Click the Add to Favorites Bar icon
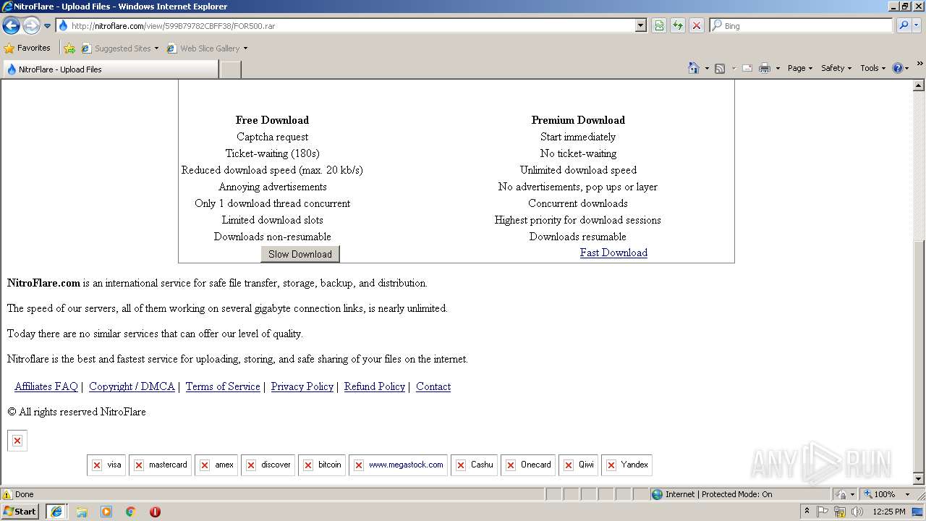 tap(69, 48)
